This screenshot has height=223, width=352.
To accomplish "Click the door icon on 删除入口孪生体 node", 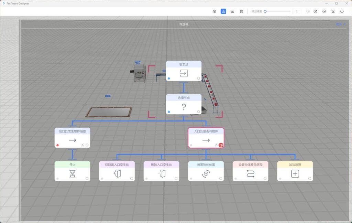I will click(161, 174).
